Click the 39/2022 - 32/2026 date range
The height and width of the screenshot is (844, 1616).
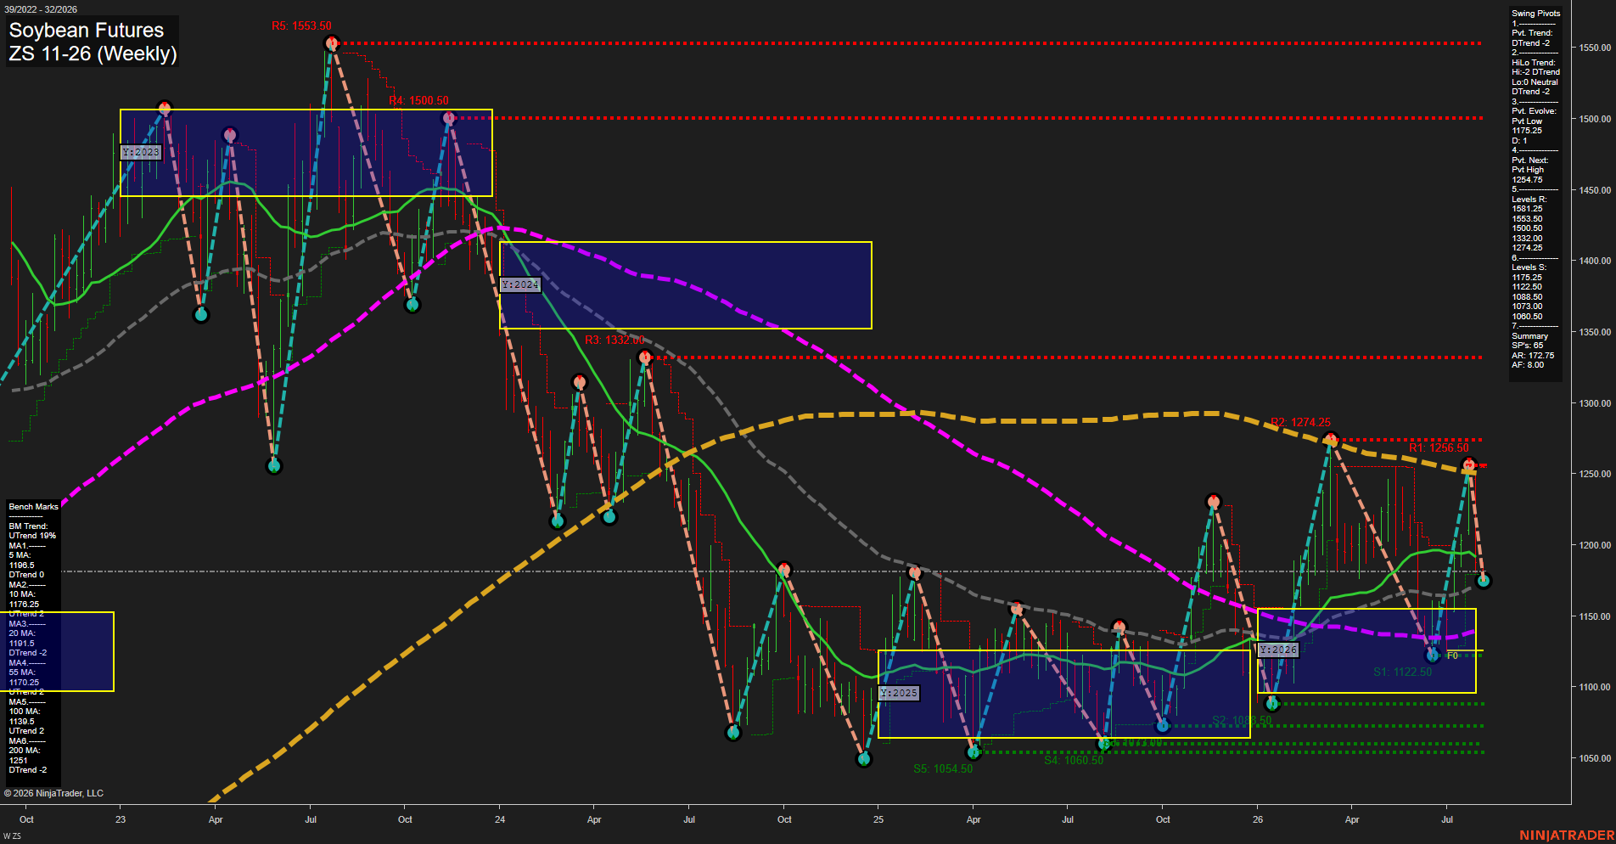(40, 9)
